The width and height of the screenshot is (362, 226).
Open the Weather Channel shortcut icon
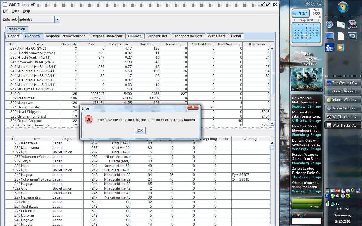tap(329, 47)
